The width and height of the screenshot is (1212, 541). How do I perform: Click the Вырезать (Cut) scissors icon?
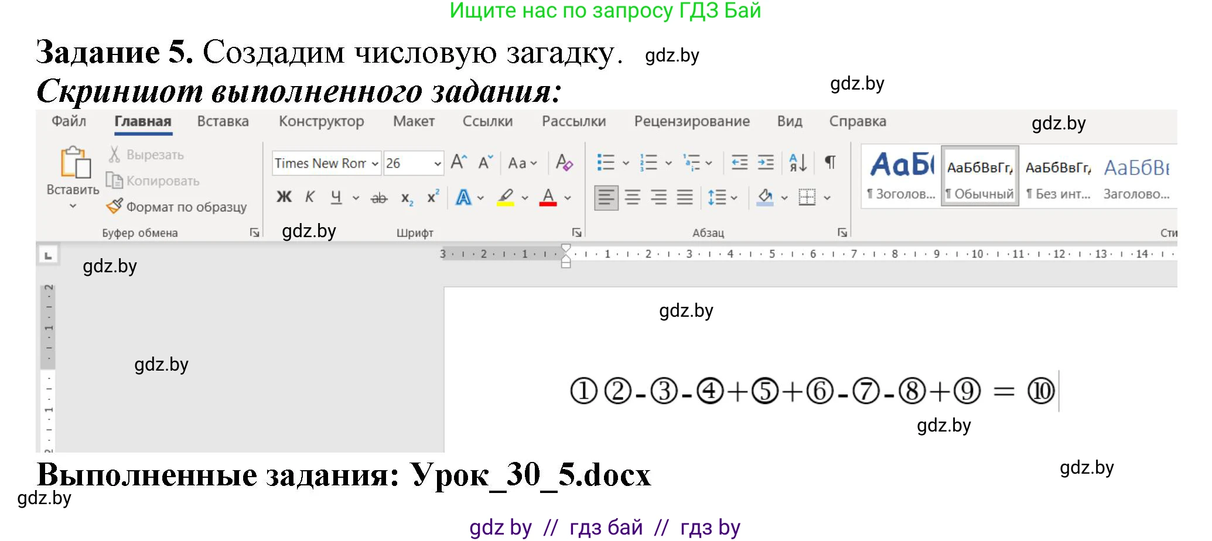115,154
